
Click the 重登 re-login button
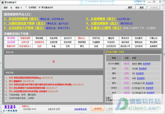pyautogui.click(x=142, y=7)
